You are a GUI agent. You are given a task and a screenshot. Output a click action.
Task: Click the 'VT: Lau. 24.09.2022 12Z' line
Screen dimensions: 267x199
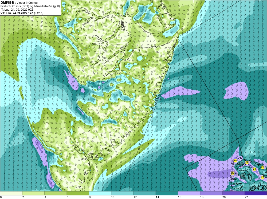point(17,13)
